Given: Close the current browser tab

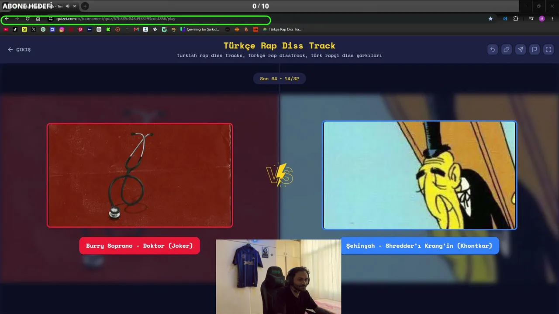Looking at the screenshot, I should pyautogui.click(x=75, y=6).
